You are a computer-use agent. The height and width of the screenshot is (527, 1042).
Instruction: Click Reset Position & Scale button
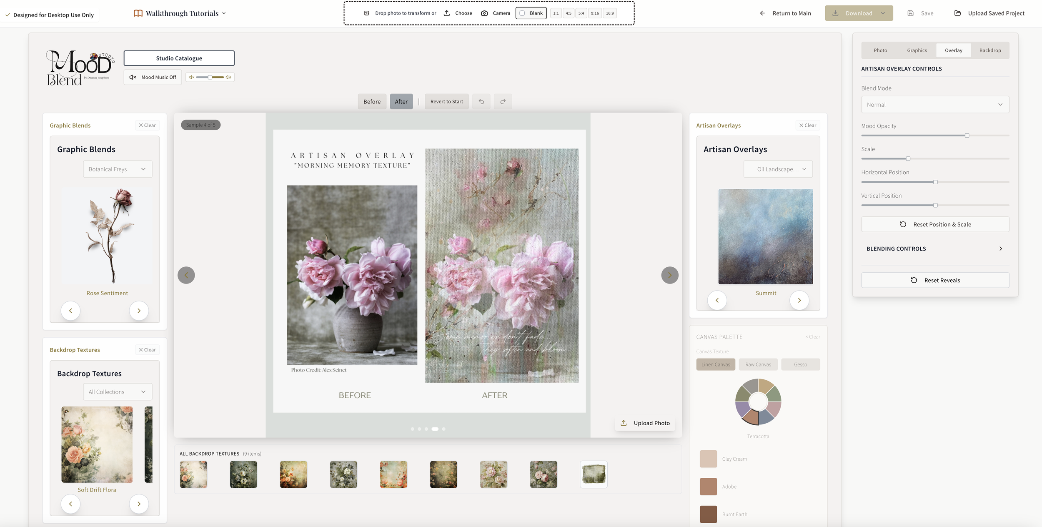pyautogui.click(x=935, y=224)
